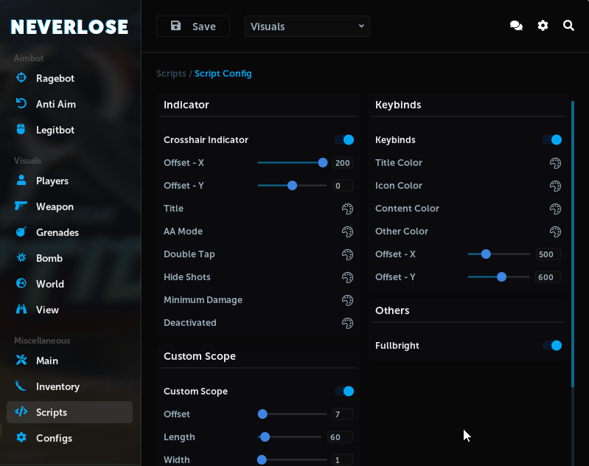Open Icon Color palette in Keybinds
Screen dimensions: 589x466
(556, 186)
